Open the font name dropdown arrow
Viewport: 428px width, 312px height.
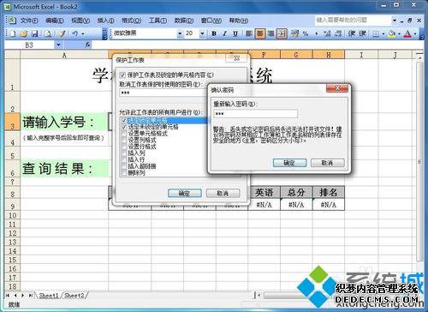coord(180,33)
